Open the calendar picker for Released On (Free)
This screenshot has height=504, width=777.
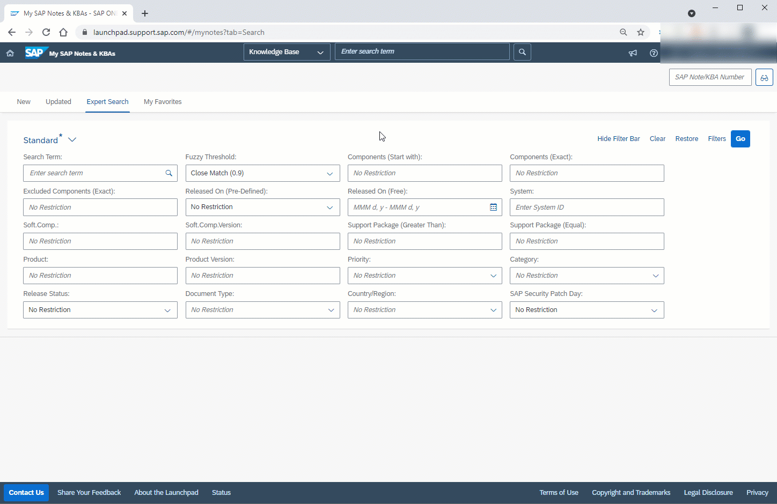point(493,207)
